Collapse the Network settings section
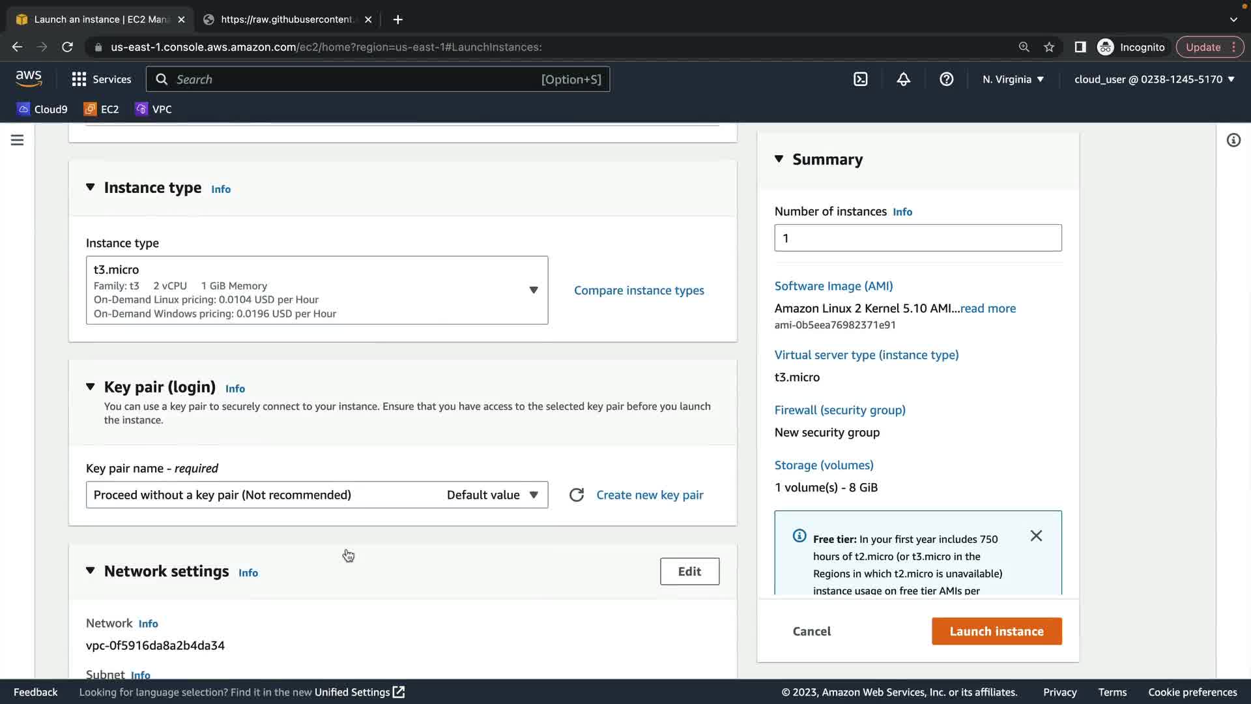1251x704 pixels. point(91,571)
